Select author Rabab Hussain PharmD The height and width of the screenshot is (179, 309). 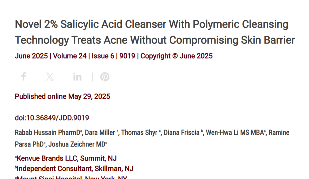point(48,133)
